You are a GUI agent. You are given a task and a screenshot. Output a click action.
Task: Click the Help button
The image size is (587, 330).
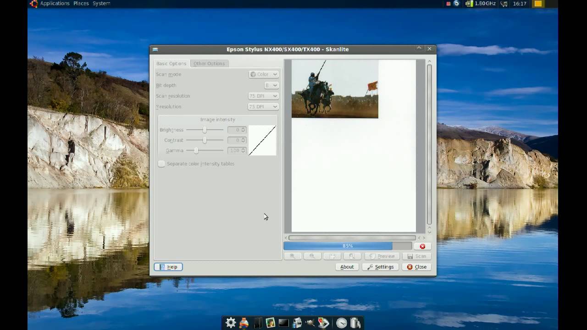(x=168, y=267)
